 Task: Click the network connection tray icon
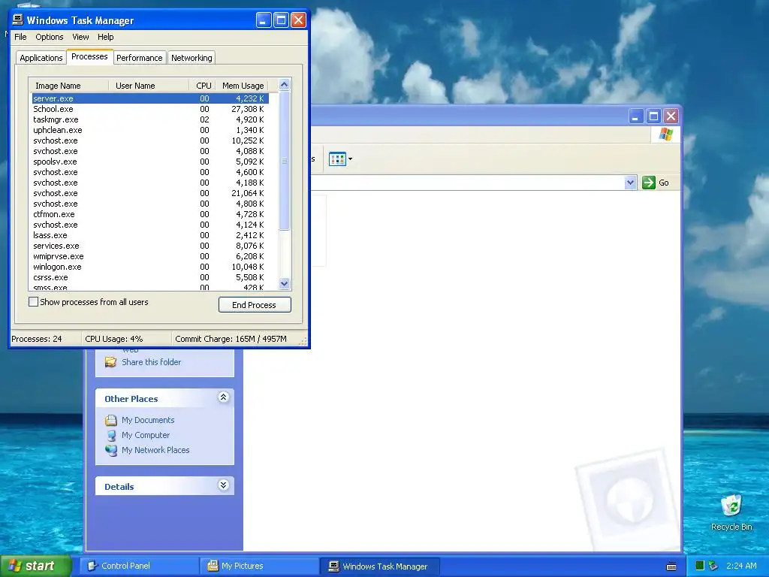point(713,566)
